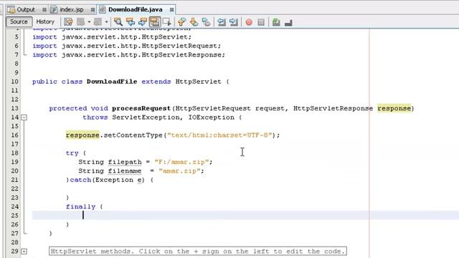Click highlighted 'response' parameter on line 13

pos(394,108)
